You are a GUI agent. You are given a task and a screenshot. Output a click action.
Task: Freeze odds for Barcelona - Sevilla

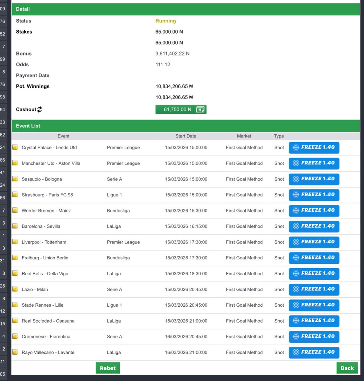[314, 226]
